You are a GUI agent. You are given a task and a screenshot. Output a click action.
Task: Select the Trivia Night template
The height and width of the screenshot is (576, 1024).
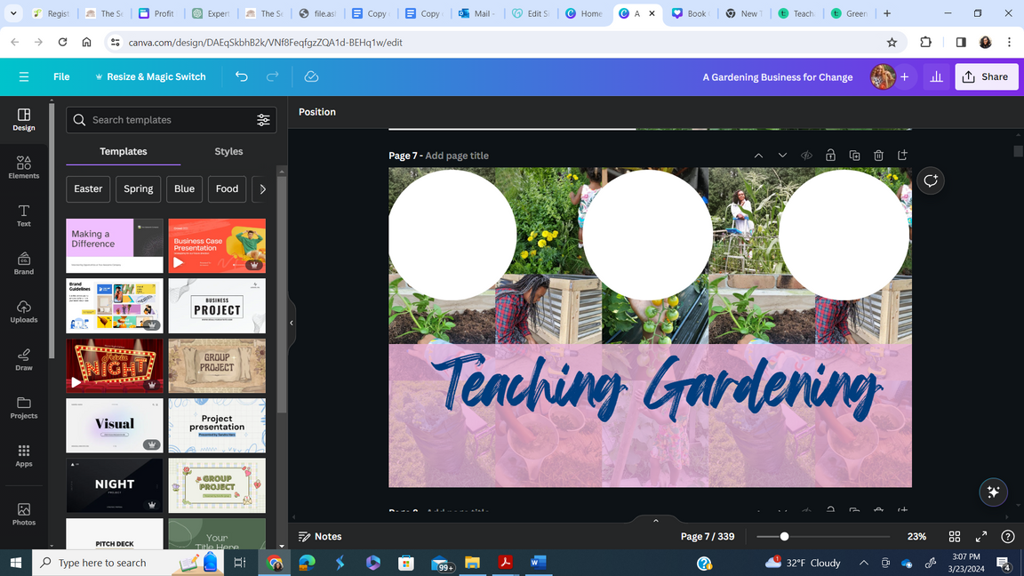[115, 365]
